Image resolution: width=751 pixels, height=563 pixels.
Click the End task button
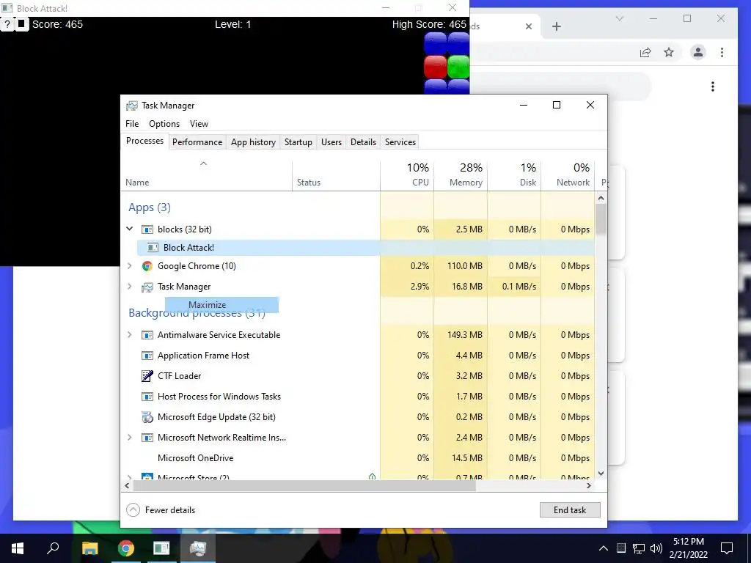click(x=570, y=510)
